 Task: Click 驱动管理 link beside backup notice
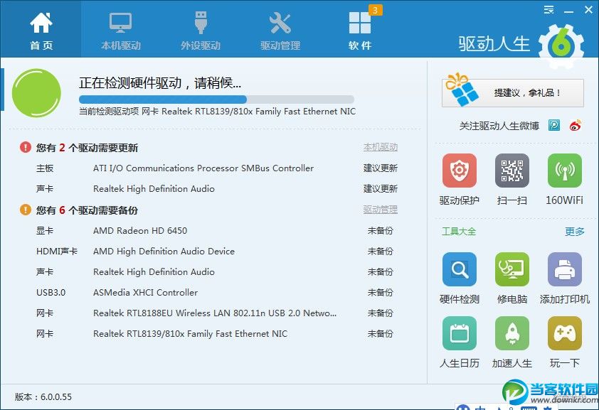coord(381,210)
